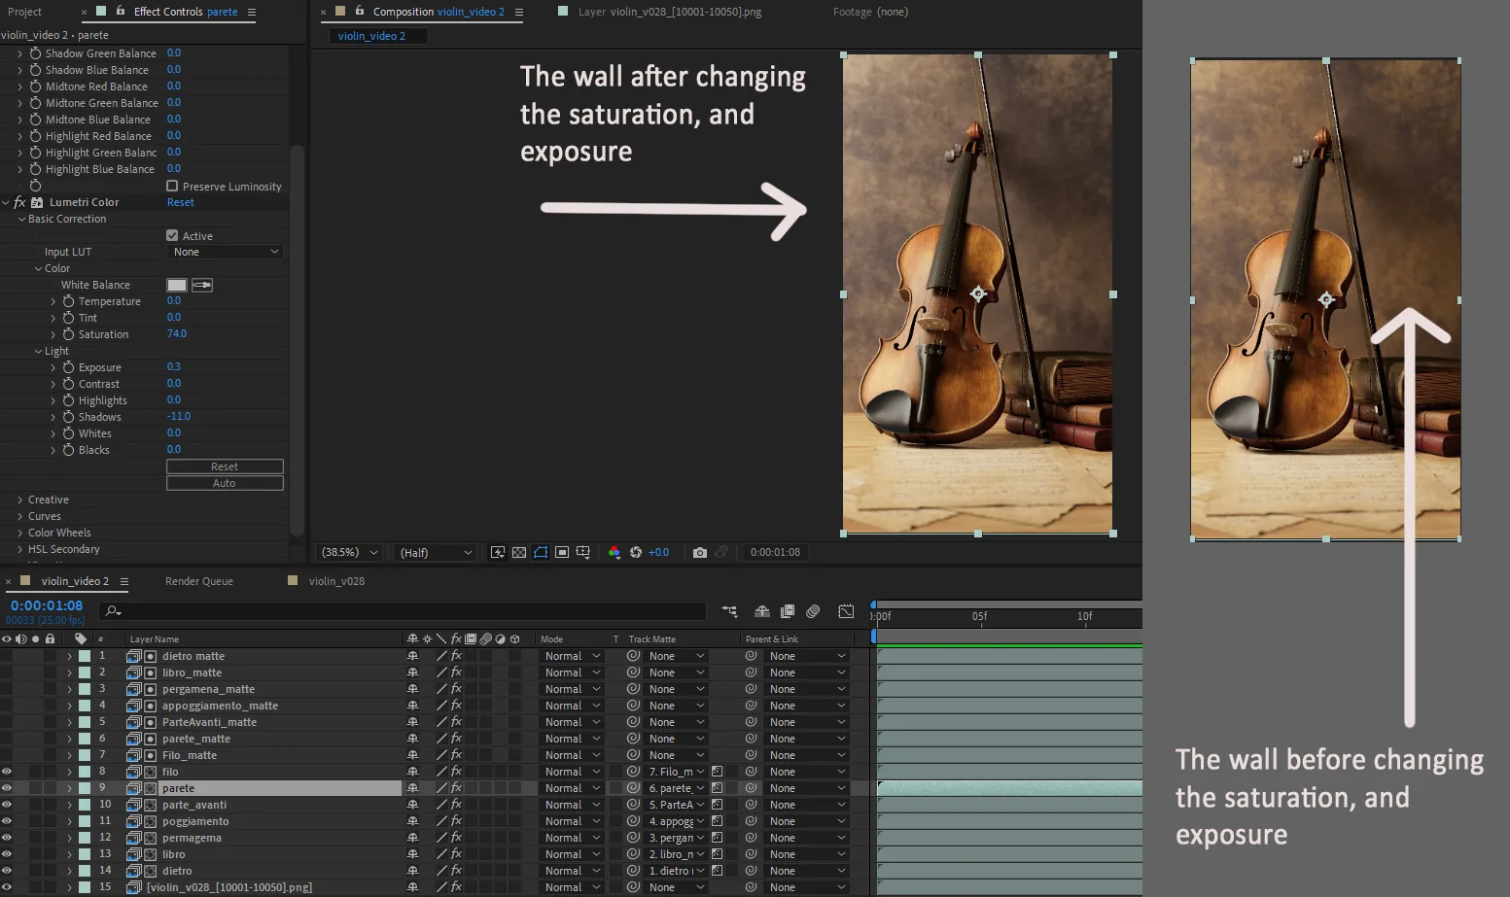The height and width of the screenshot is (897, 1510).
Task: Hide the parete layer visibility eye
Action: [7, 788]
